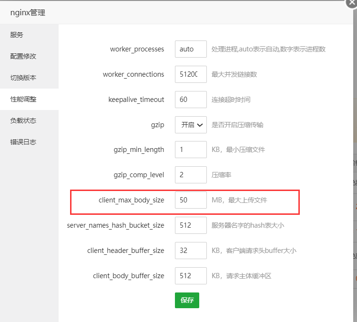Image resolution: width=357 pixels, height=322 pixels.
Task: Click the keepalive_timeout label
Action: 136,100
